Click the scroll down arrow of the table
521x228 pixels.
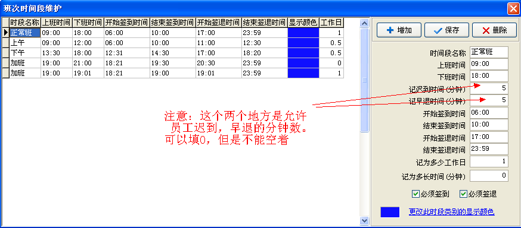364,220
